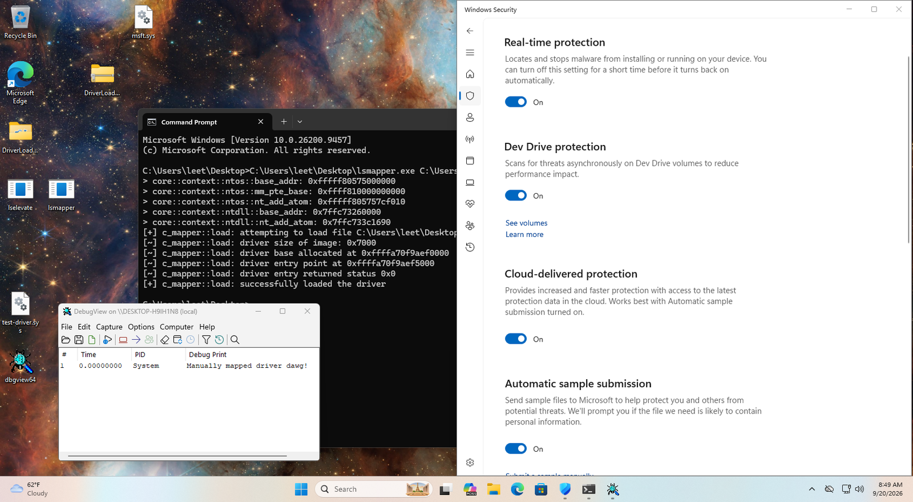This screenshot has width=913, height=502.
Task: Click the pale blue clock icon in DebugView toolbar
Action: 191,340
